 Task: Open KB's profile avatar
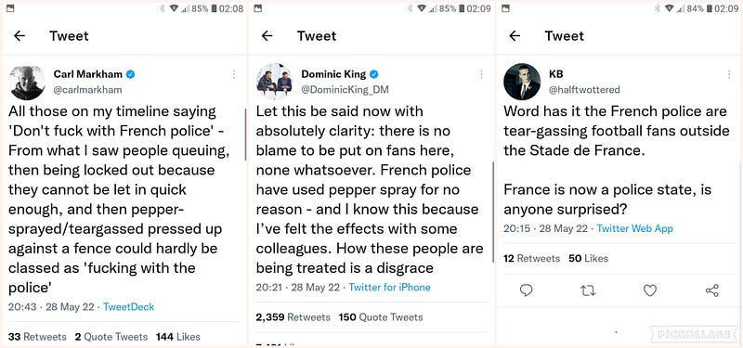click(x=522, y=82)
